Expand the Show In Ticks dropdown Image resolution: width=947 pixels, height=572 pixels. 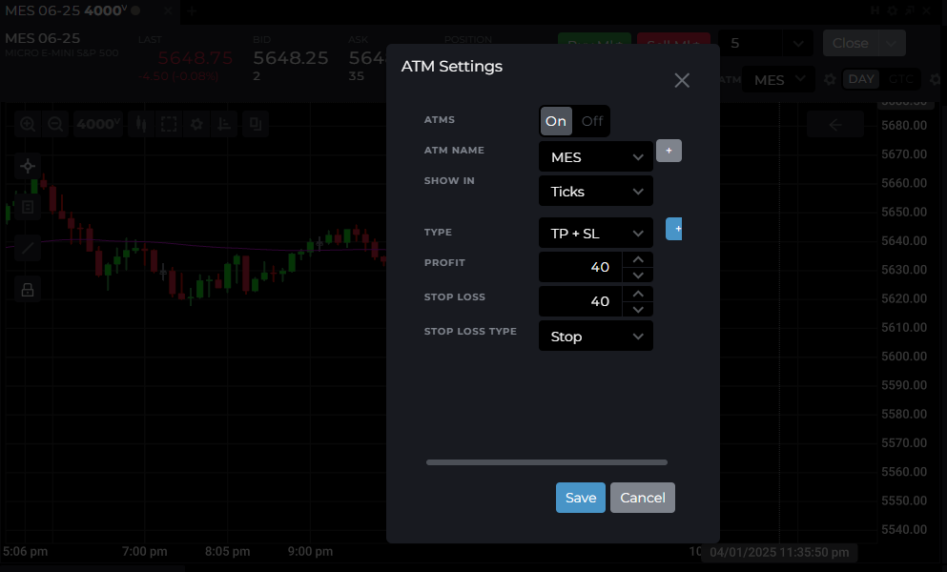(596, 192)
